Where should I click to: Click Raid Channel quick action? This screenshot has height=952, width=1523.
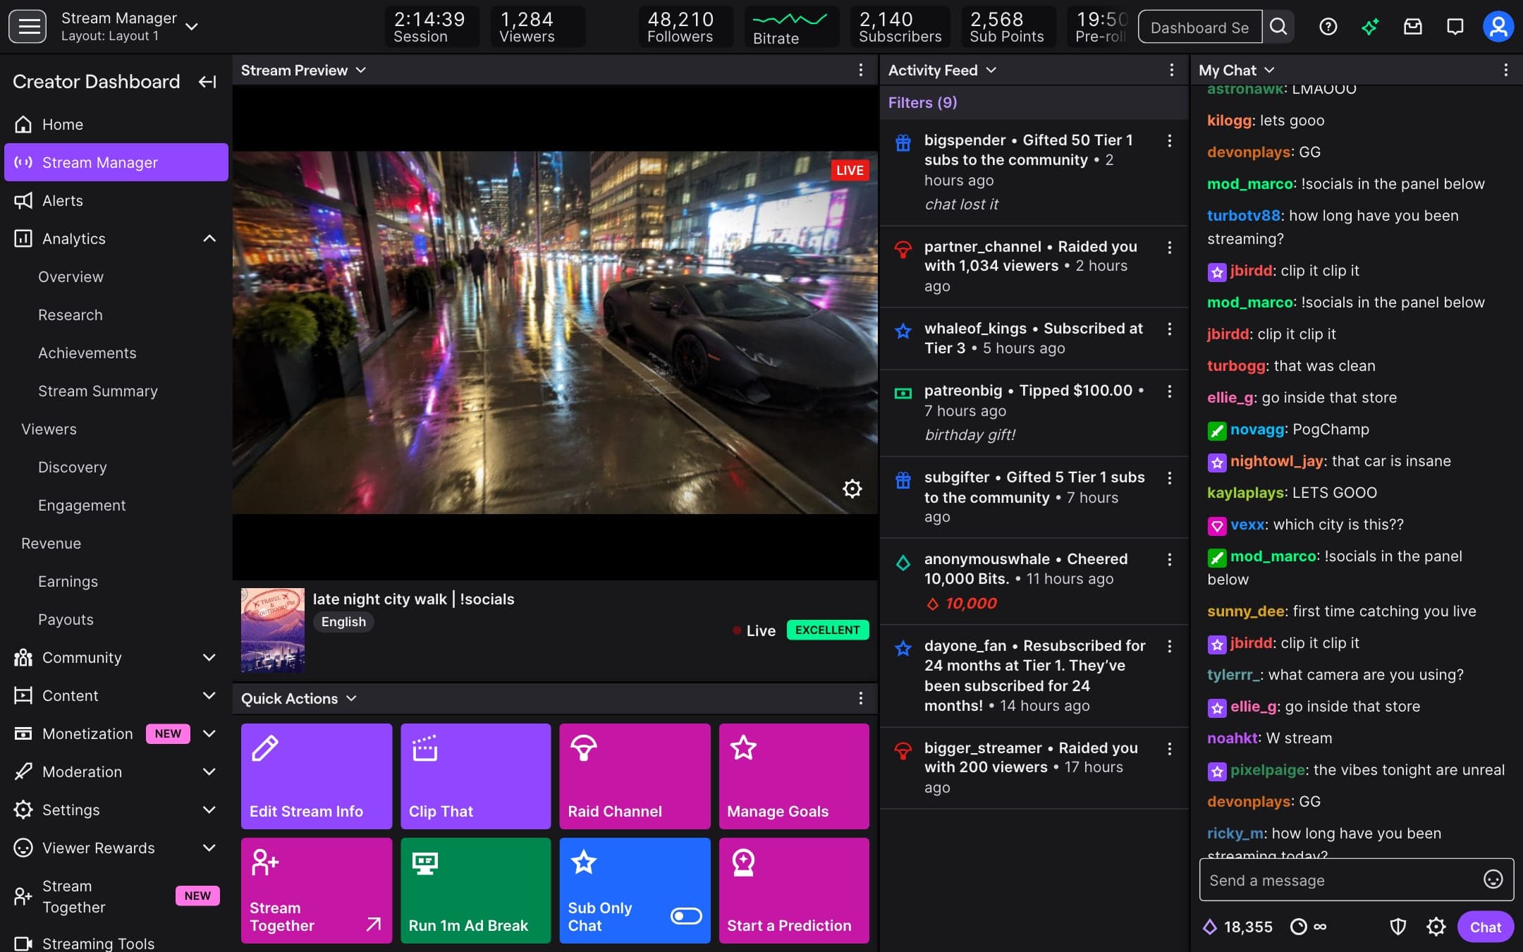(x=635, y=776)
